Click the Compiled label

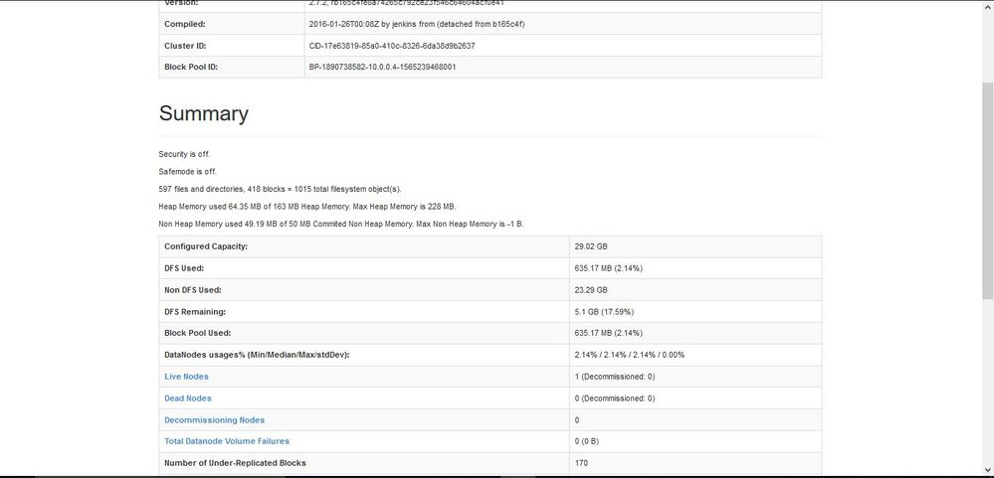(184, 24)
